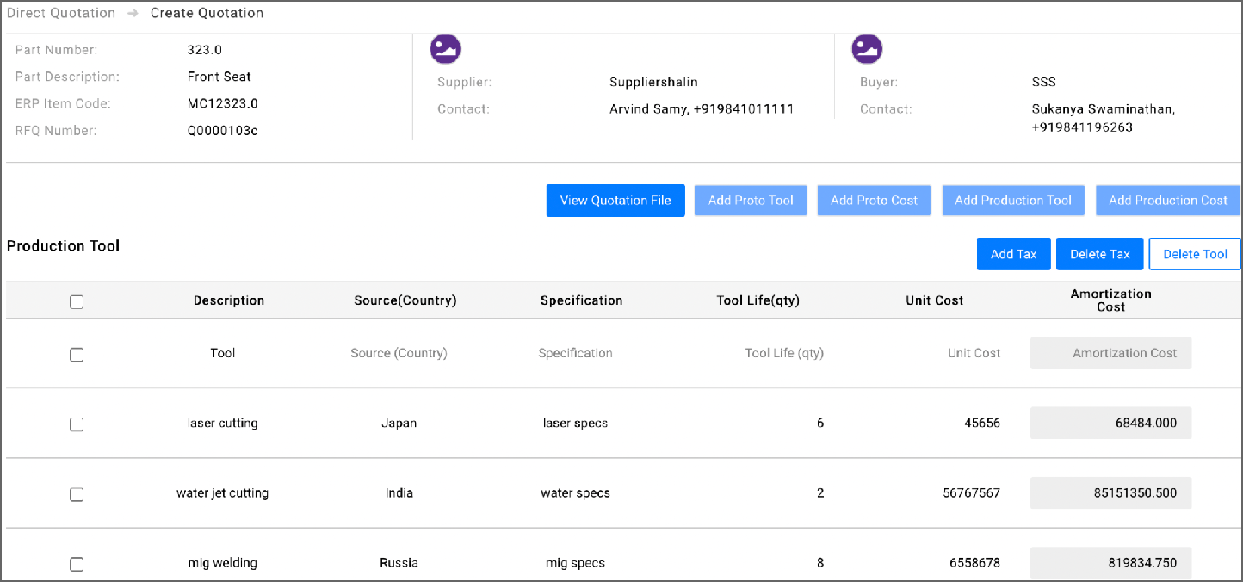The height and width of the screenshot is (582, 1243).
Task: Go to Direct Quotation breadcrumb
Action: 61,13
